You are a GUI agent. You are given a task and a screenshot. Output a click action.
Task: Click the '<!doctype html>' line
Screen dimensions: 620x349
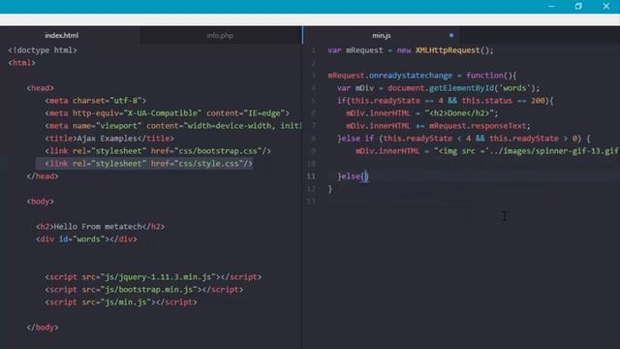pos(43,50)
